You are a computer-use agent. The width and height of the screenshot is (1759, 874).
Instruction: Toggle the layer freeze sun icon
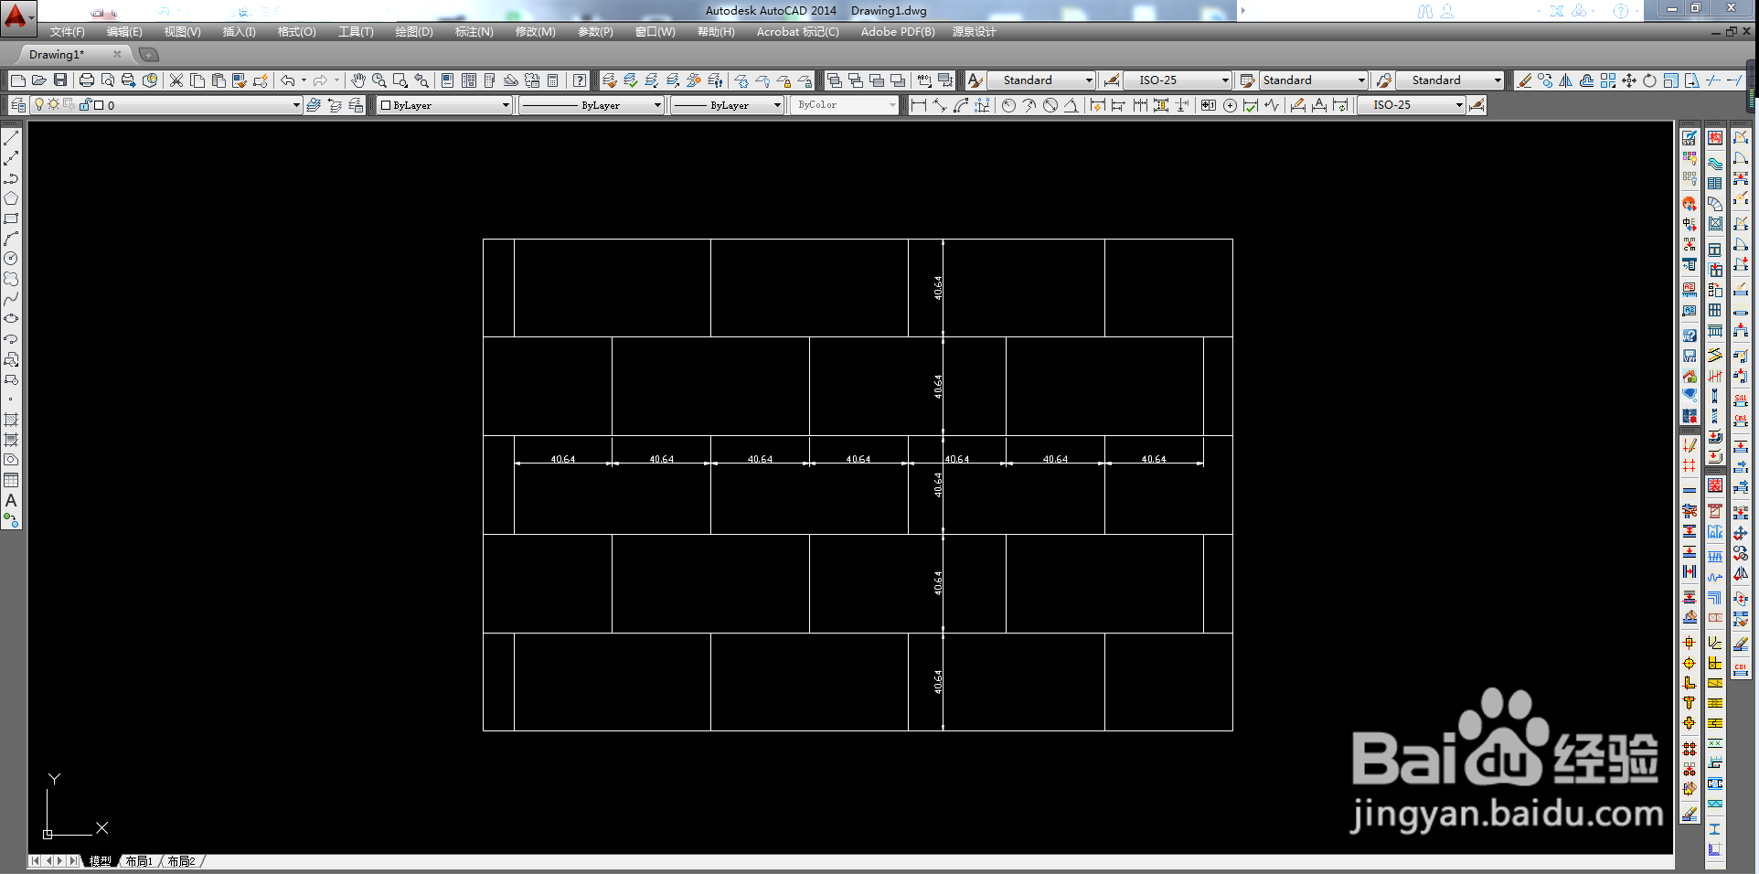pyautogui.click(x=54, y=105)
